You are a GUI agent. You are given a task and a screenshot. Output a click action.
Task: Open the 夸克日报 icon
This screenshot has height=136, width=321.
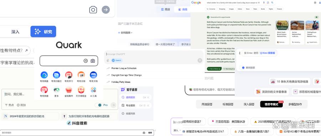click(x=81, y=75)
